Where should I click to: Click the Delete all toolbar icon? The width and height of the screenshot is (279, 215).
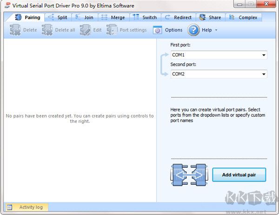(47, 30)
